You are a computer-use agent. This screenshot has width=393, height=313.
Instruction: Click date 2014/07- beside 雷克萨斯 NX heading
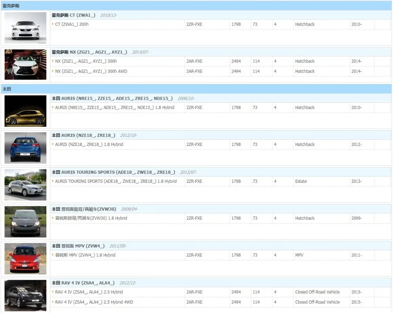click(140, 52)
